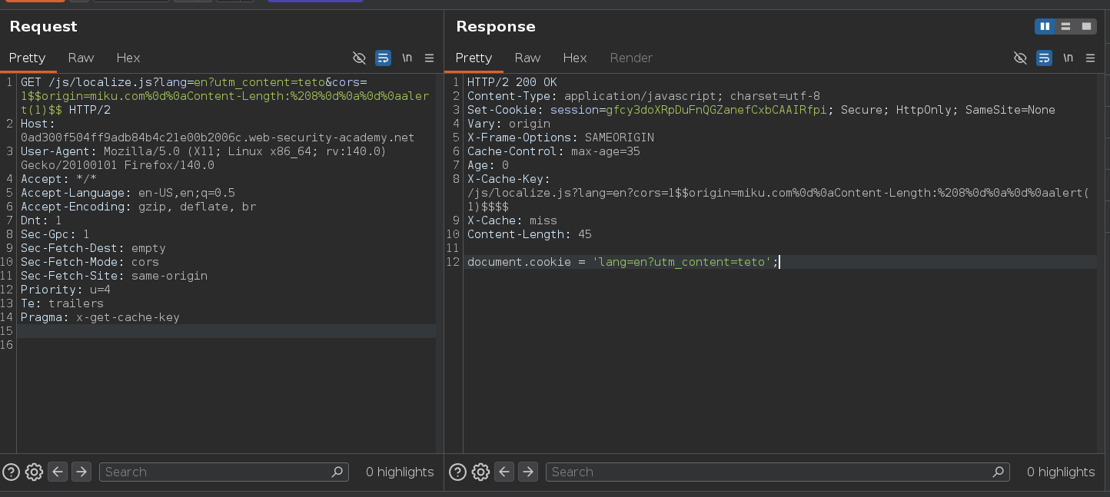Click Accept-Encoding header in Request
The width and height of the screenshot is (1110, 497).
tap(138, 207)
